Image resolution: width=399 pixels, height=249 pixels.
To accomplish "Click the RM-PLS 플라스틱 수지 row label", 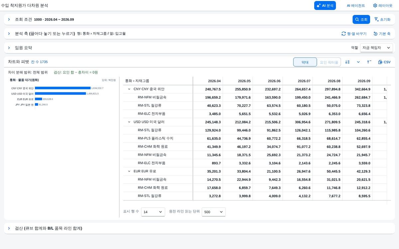I will [156, 138].
